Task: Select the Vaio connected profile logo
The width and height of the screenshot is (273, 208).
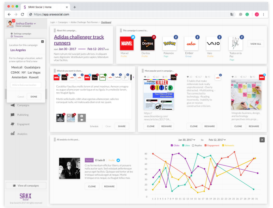Action: tap(213, 43)
